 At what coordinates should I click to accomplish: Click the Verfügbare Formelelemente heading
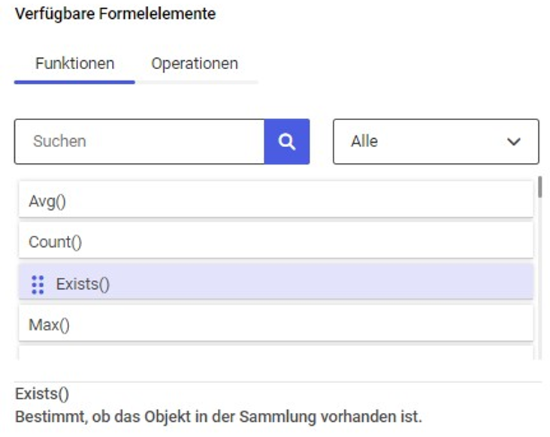coord(116,14)
